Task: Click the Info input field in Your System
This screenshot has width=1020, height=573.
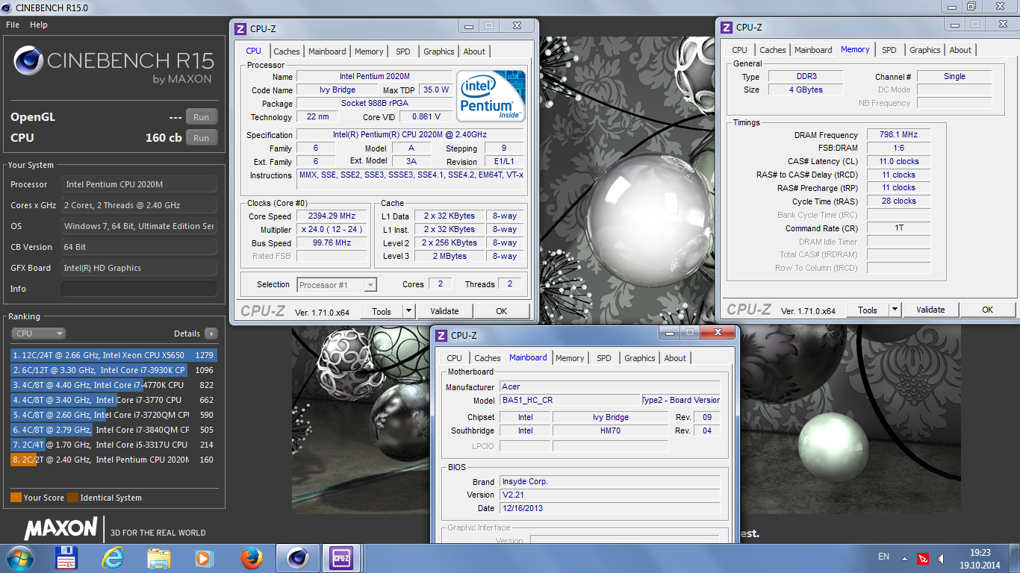Action: 139,289
